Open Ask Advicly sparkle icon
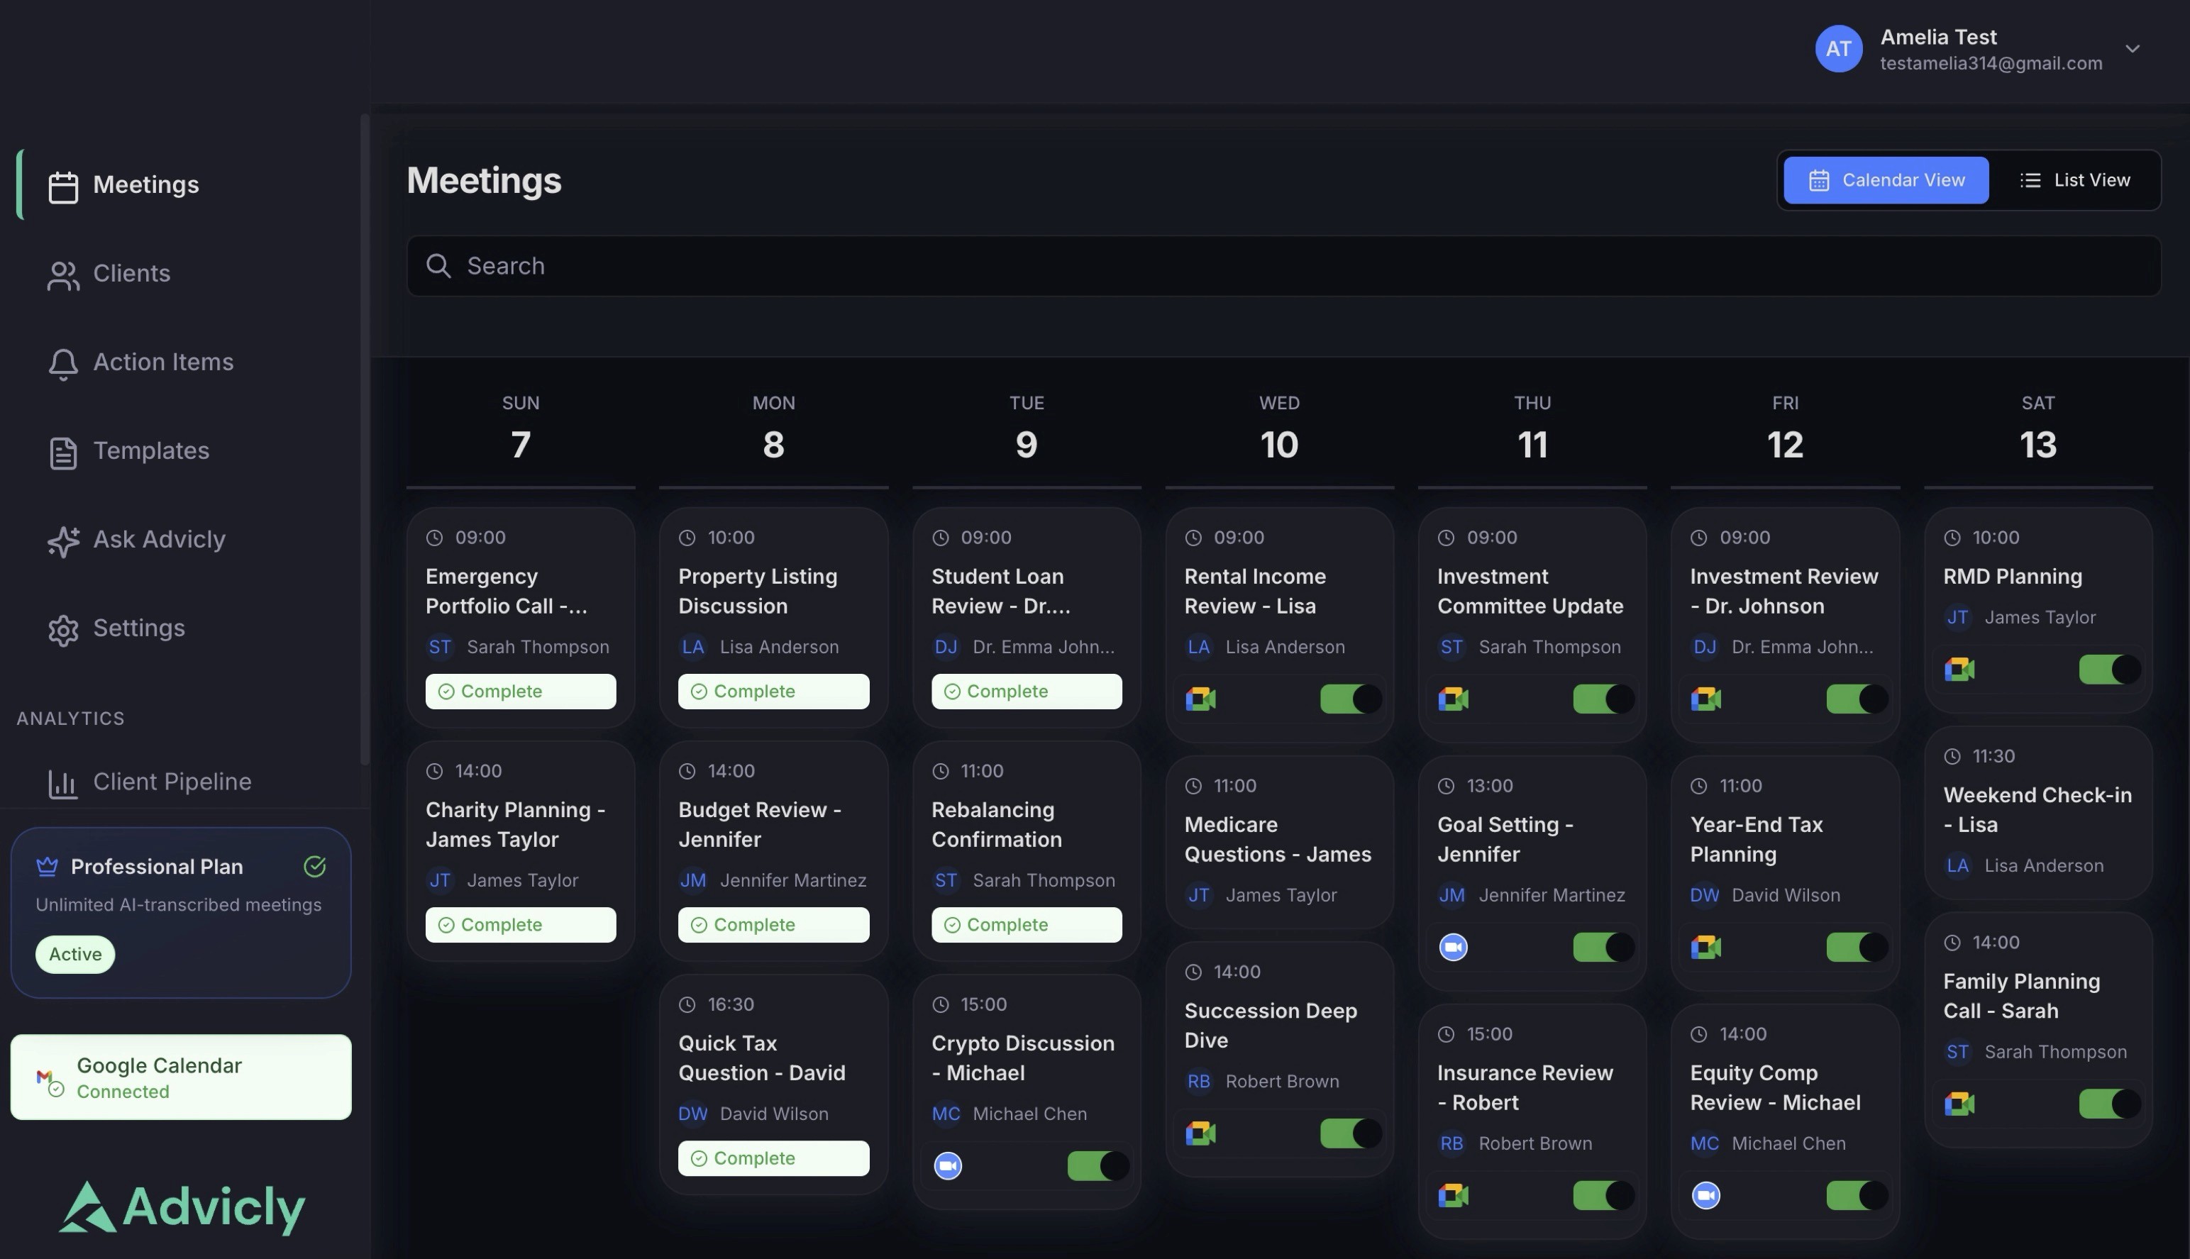The image size is (2190, 1259). click(x=62, y=540)
